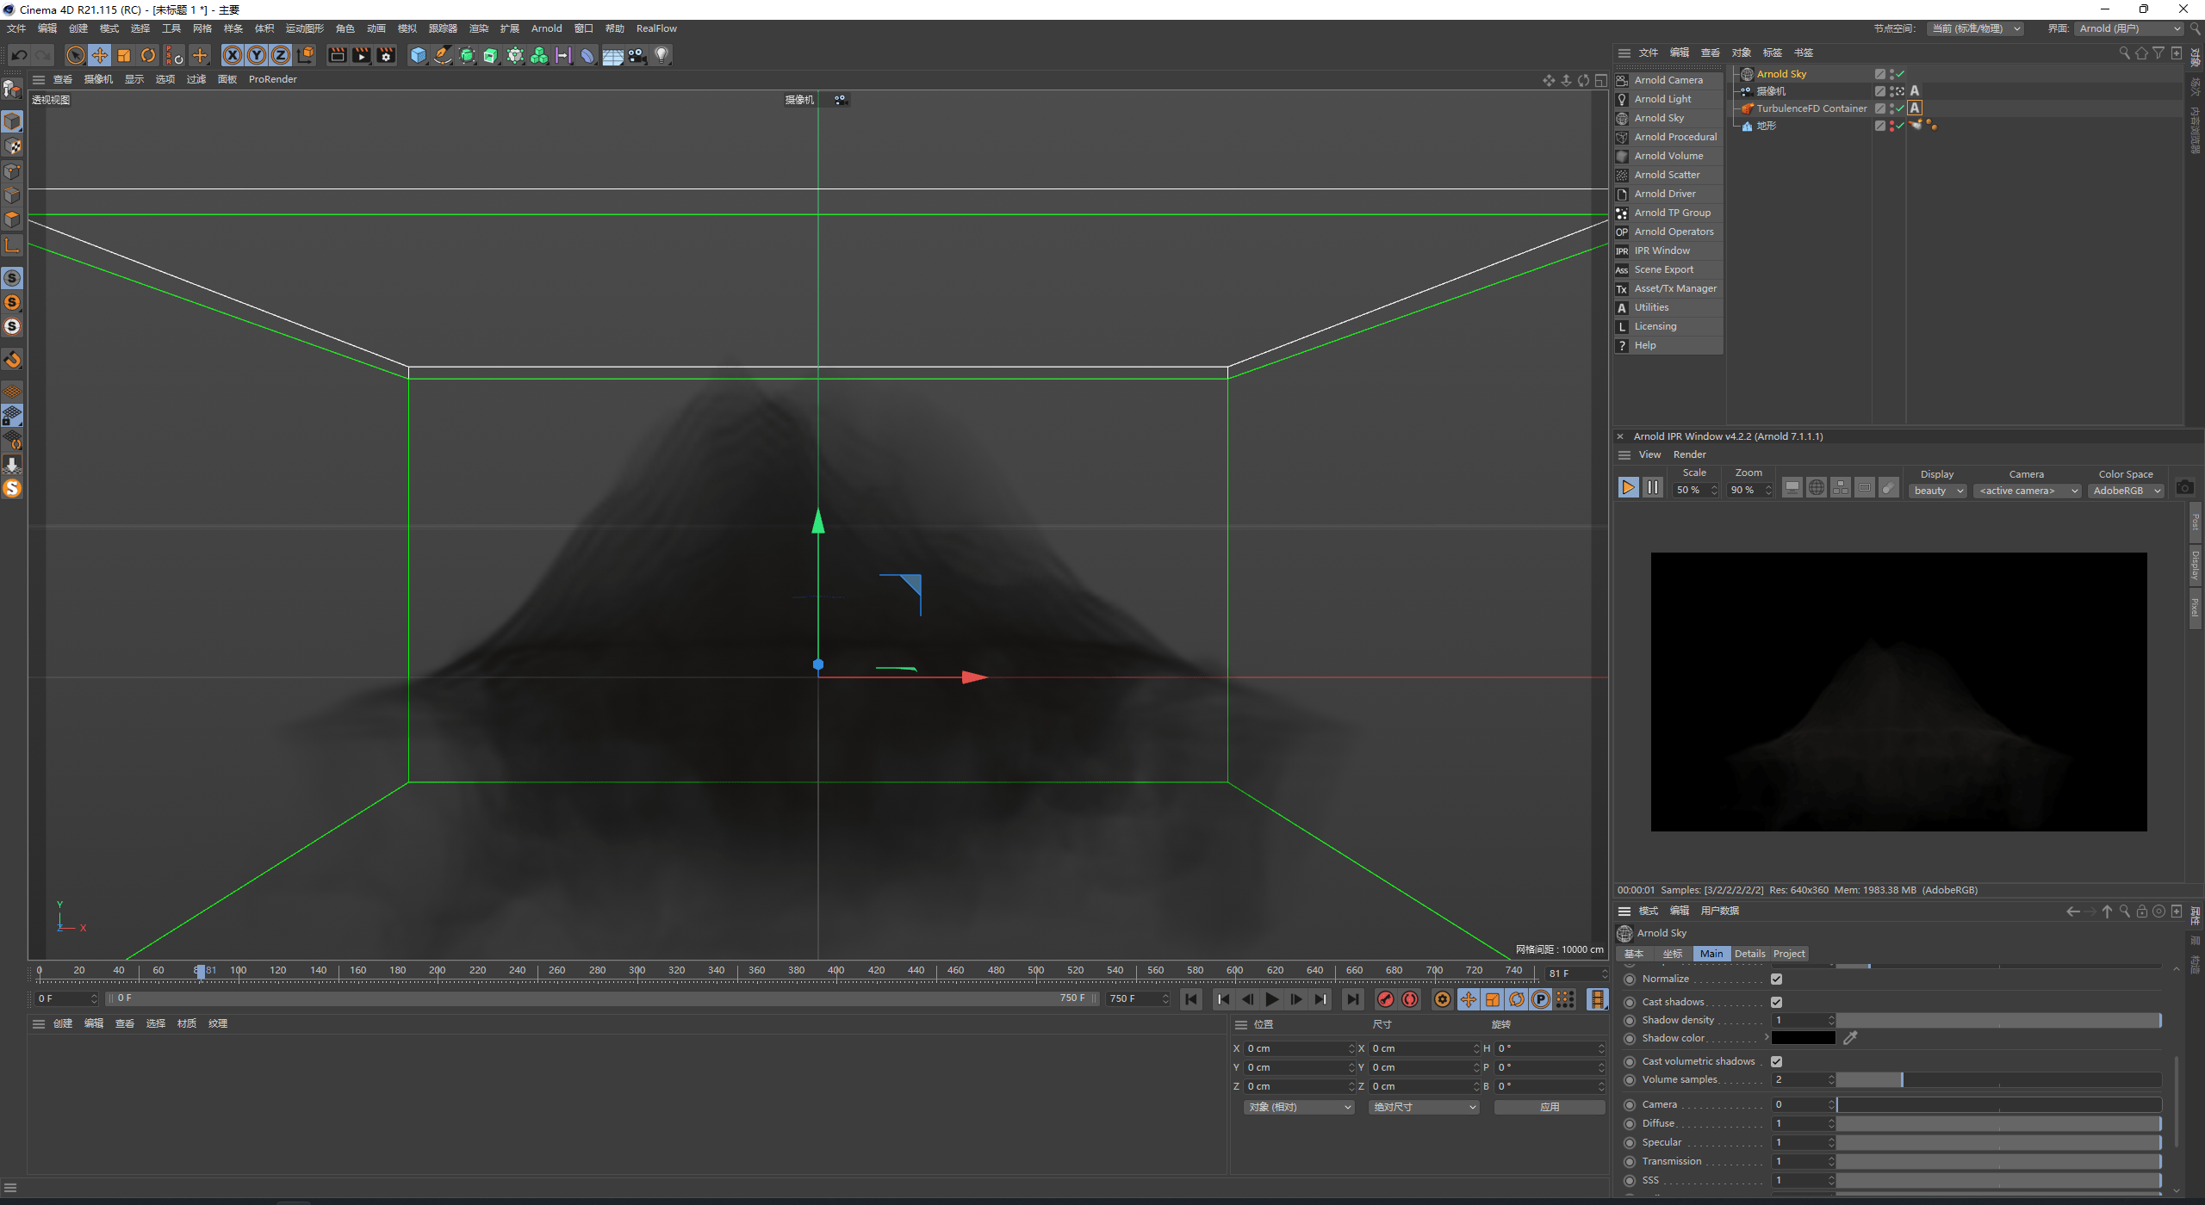
Task: Switch to the Details tab in attributes
Action: coord(1749,953)
